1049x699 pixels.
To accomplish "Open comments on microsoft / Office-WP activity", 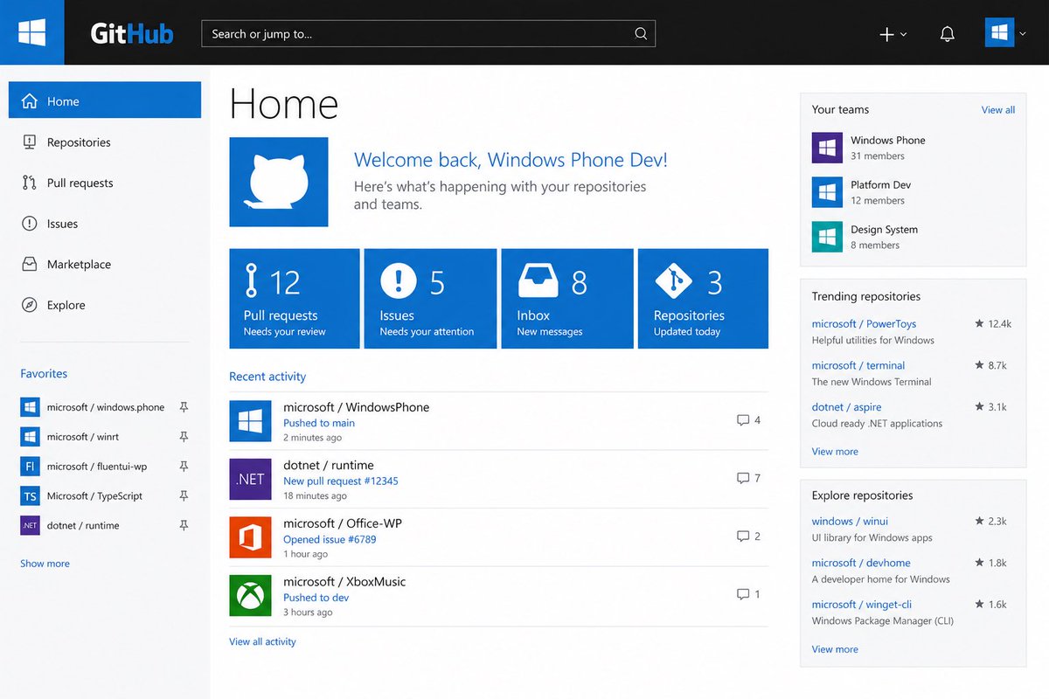I will pyautogui.click(x=748, y=536).
